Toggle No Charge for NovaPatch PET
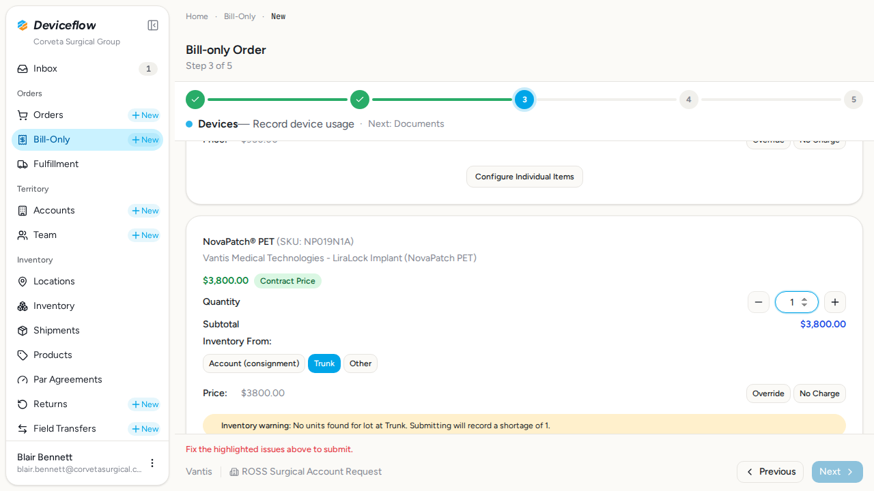This screenshot has width=874, height=491. (819, 393)
